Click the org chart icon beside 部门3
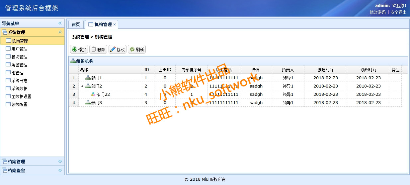410x185 pixels. point(88,103)
